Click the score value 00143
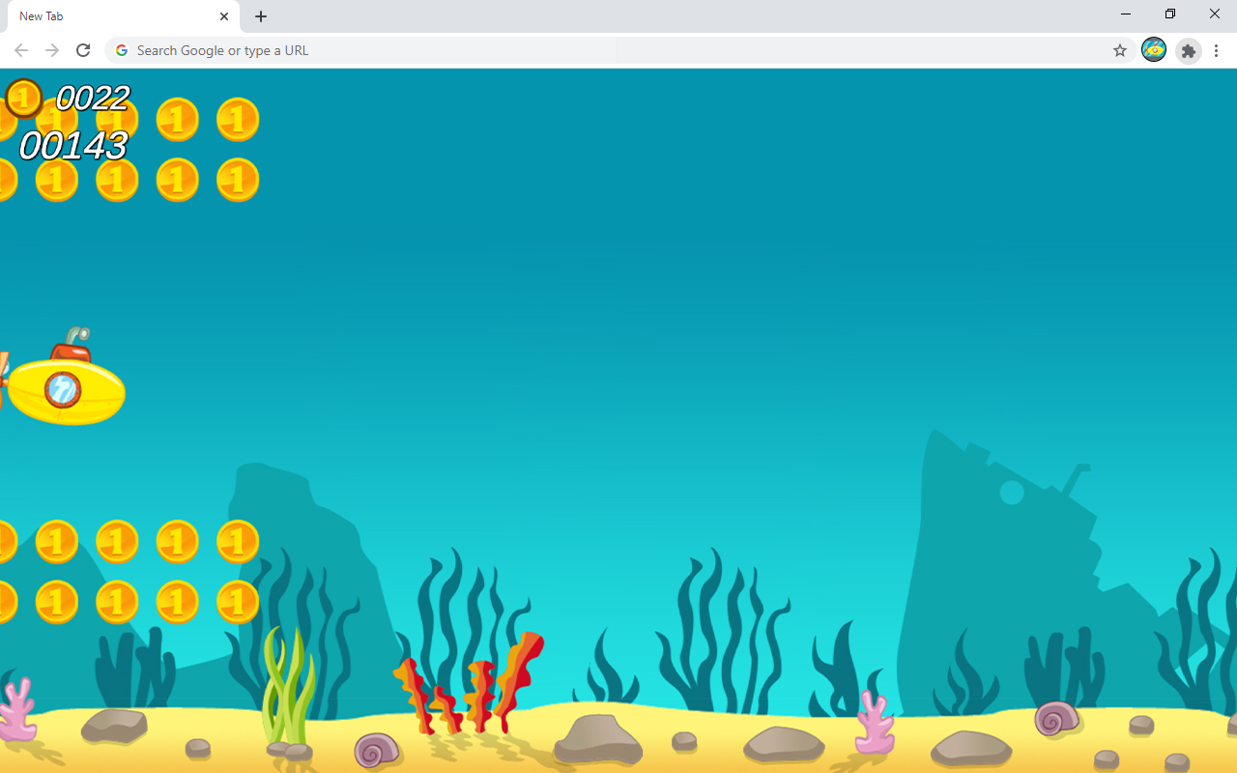 pos(73,146)
